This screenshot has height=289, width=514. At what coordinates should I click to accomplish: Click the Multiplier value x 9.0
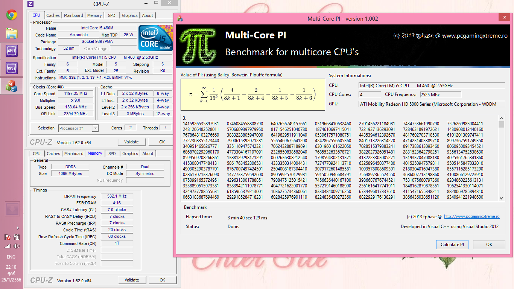[x=76, y=100]
